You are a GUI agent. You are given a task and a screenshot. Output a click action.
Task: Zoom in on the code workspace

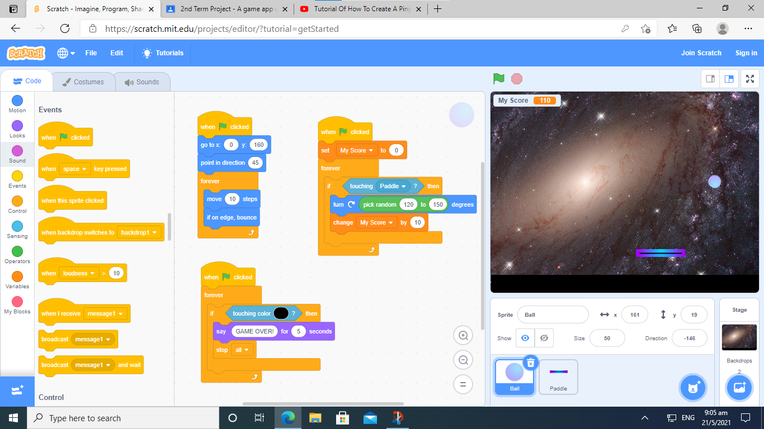(463, 335)
